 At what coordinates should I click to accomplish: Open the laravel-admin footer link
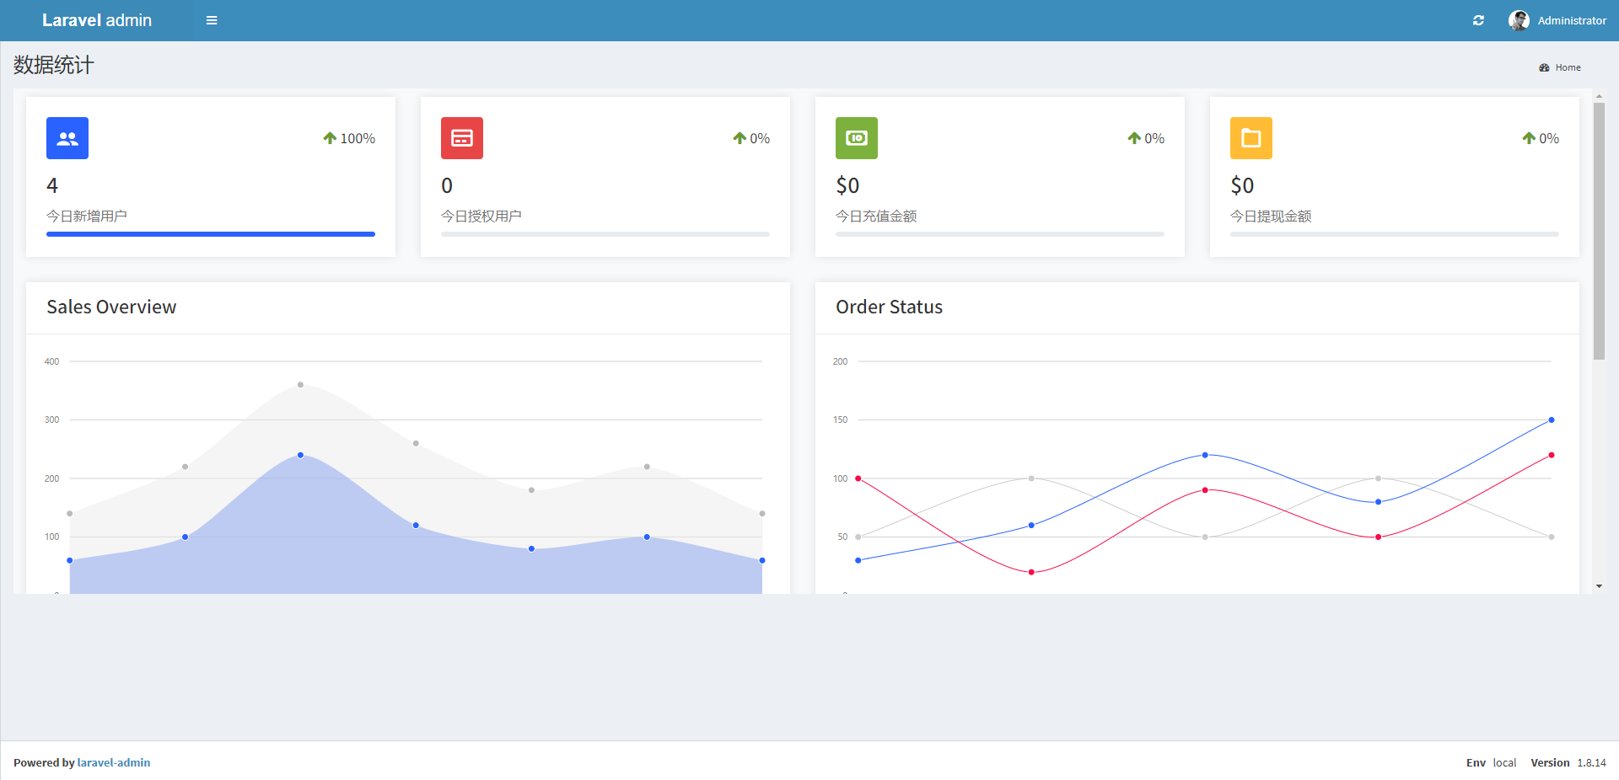[114, 762]
